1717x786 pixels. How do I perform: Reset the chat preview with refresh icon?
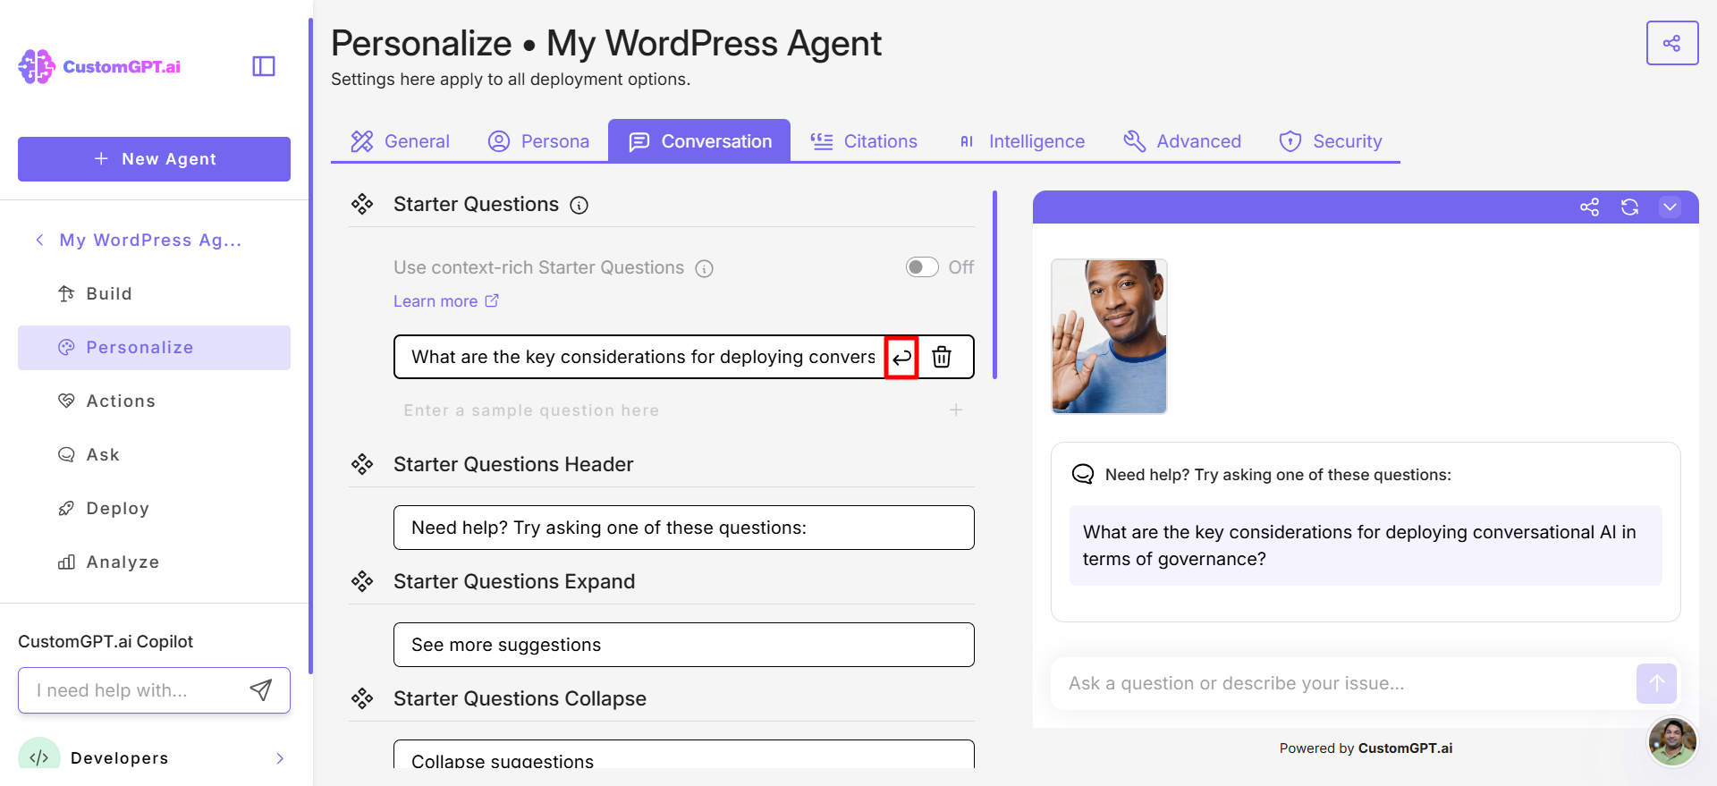tap(1629, 207)
